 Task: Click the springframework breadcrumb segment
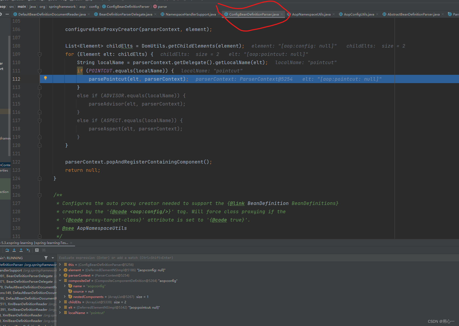pyautogui.click(x=62, y=6)
